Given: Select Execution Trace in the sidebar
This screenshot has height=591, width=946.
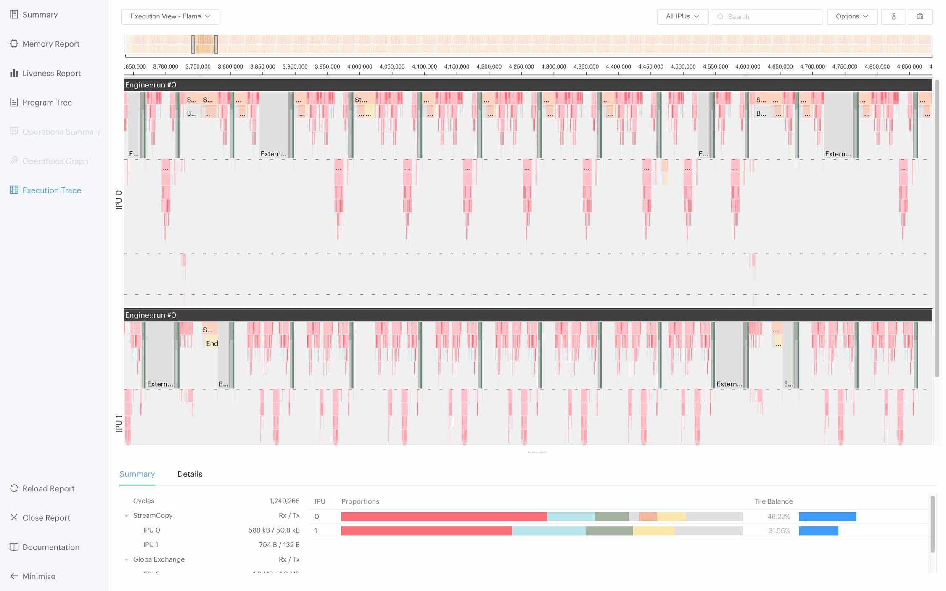Looking at the screenshot, I should [51, 190].
